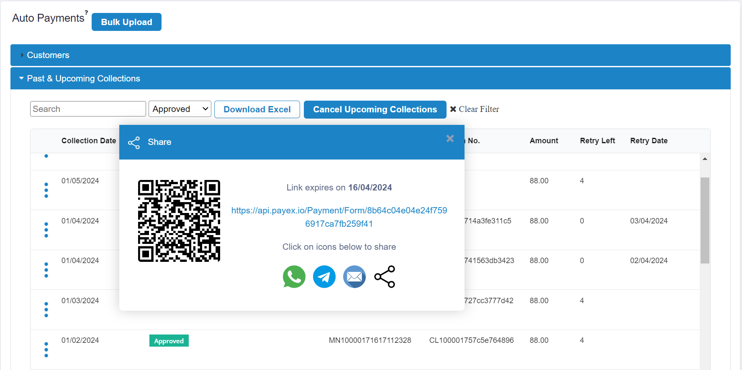Image resolution: width=742 pixels, height=370 pixels.
Task: Clear the filter with Clear Filter
Action: point(475,109)
